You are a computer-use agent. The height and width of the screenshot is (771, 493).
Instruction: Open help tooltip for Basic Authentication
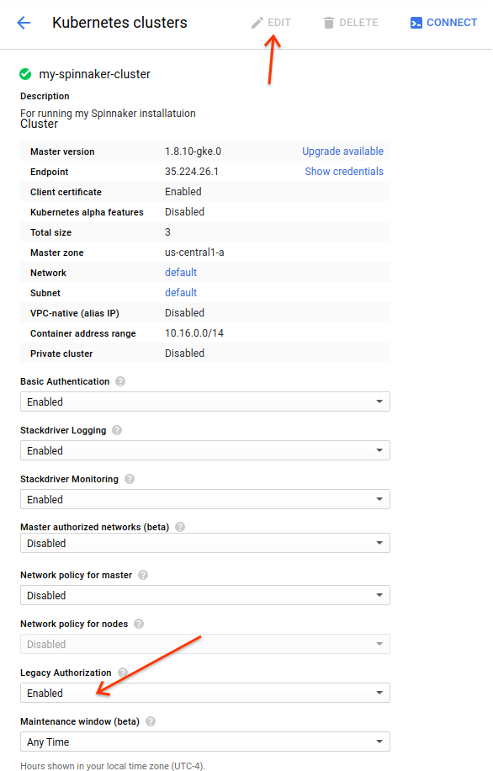tap(119, 380)
